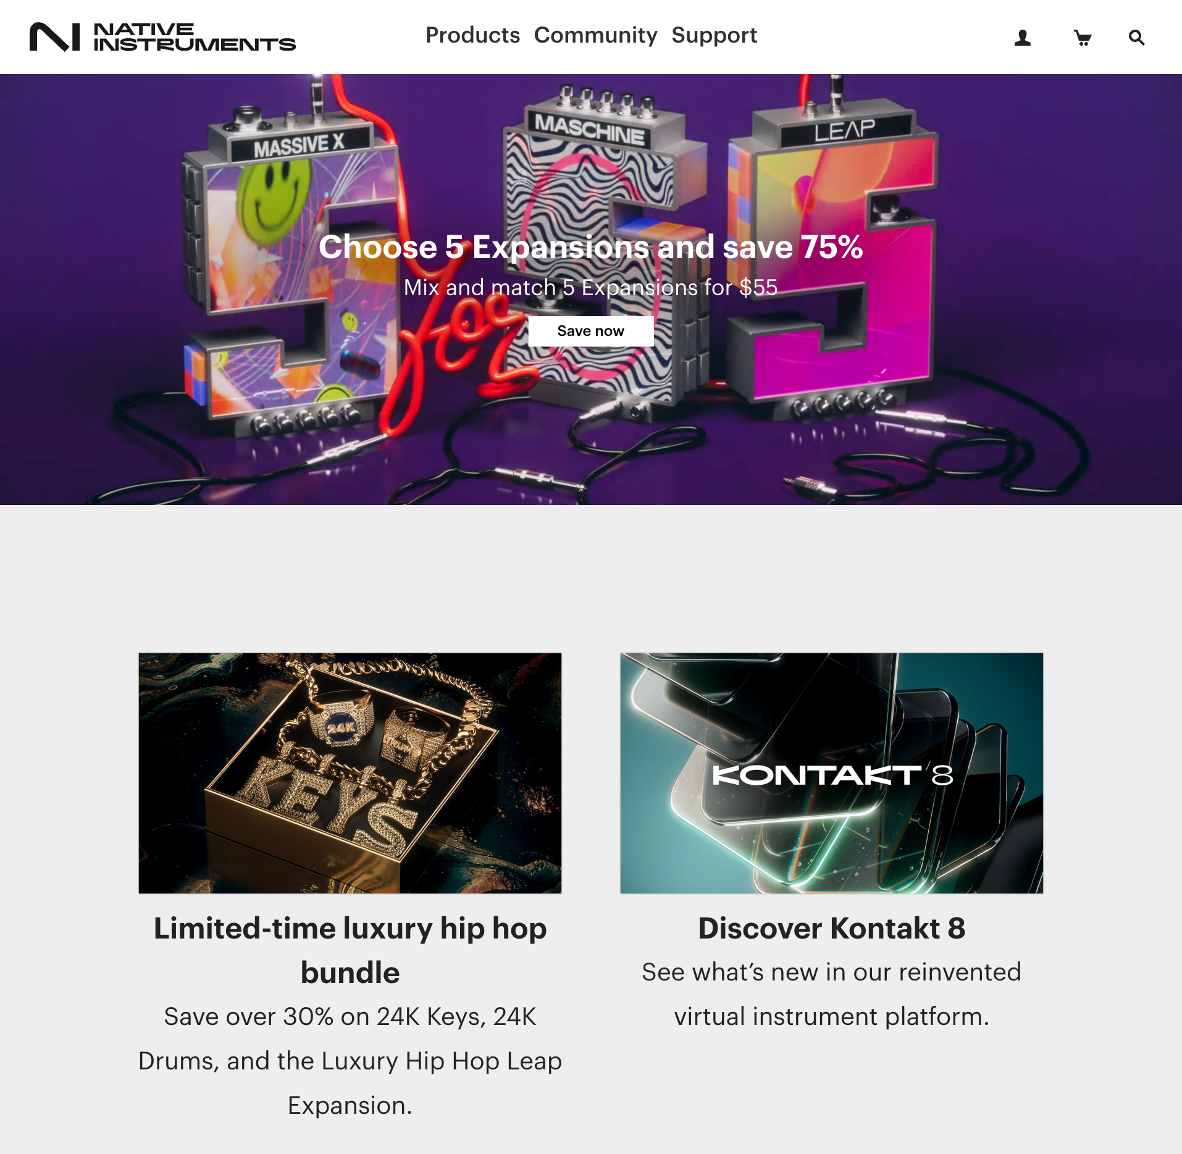The width and height of the screenshot is (1182, 1154).
Task: Open the Community menu
Action: (595, 35)
